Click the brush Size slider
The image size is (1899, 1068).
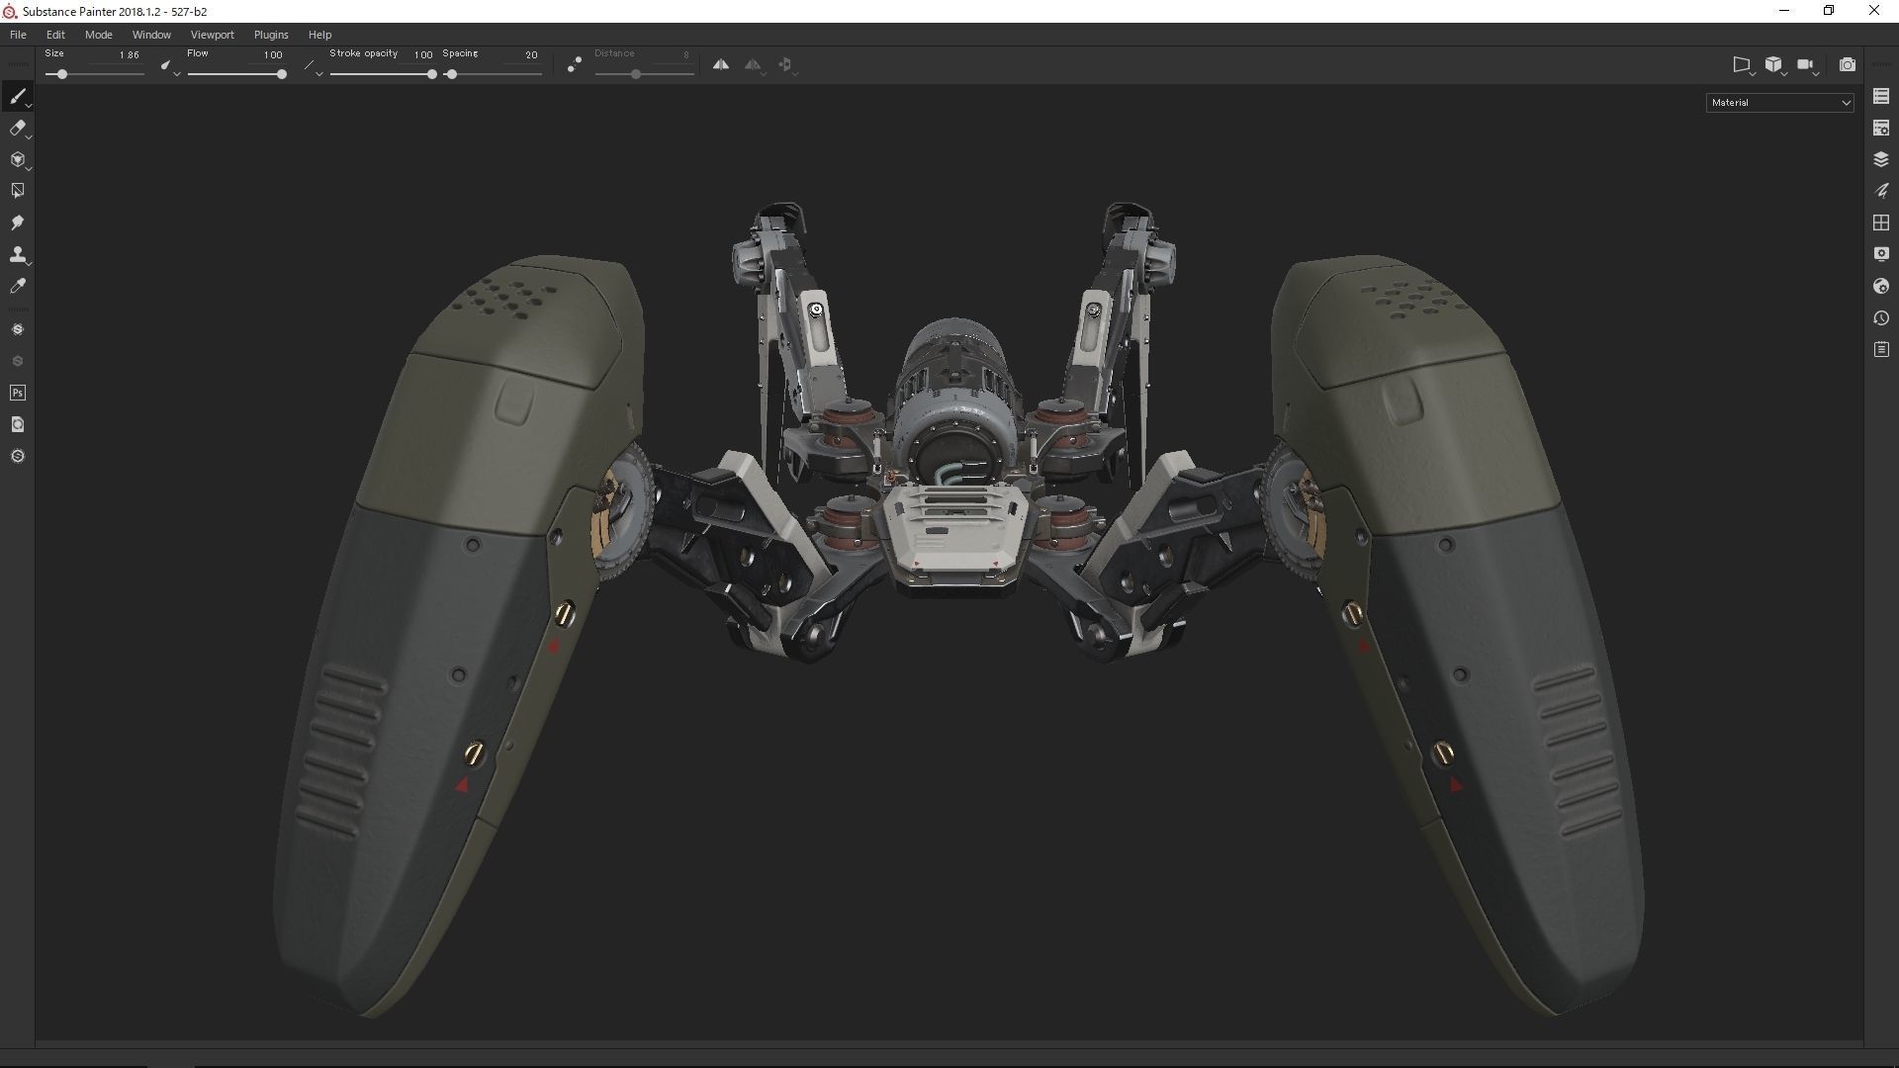click(95, 74)
